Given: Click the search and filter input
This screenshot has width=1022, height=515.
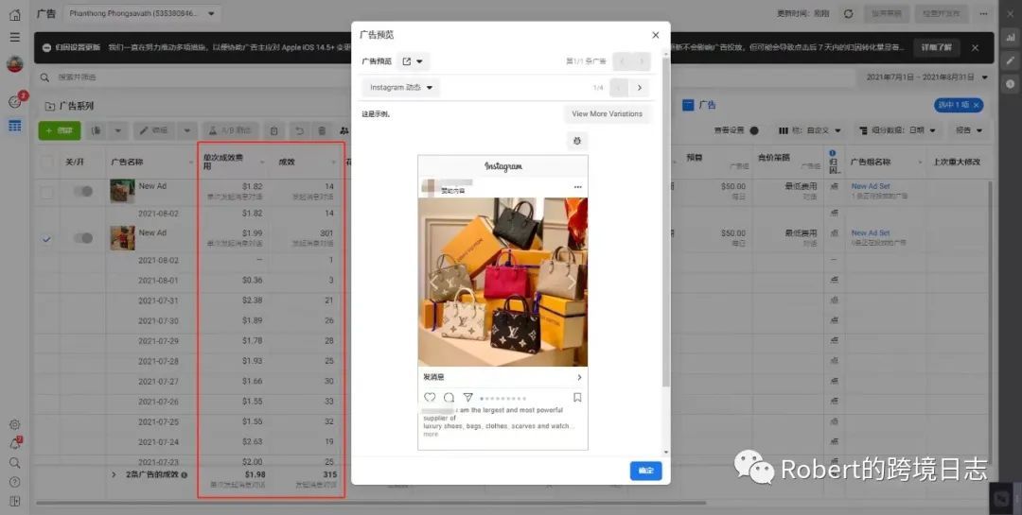Looking at the screenshot, I should point(443,77).
